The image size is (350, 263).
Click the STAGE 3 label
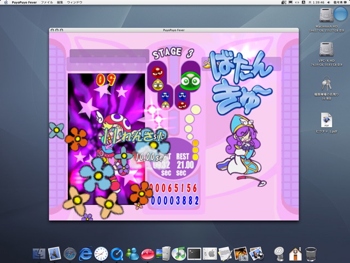[x=173, y=53]
